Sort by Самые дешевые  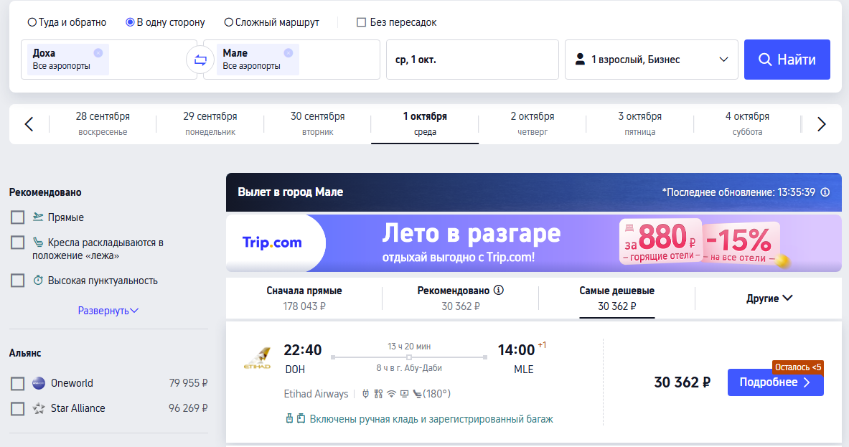coord(616,298)
